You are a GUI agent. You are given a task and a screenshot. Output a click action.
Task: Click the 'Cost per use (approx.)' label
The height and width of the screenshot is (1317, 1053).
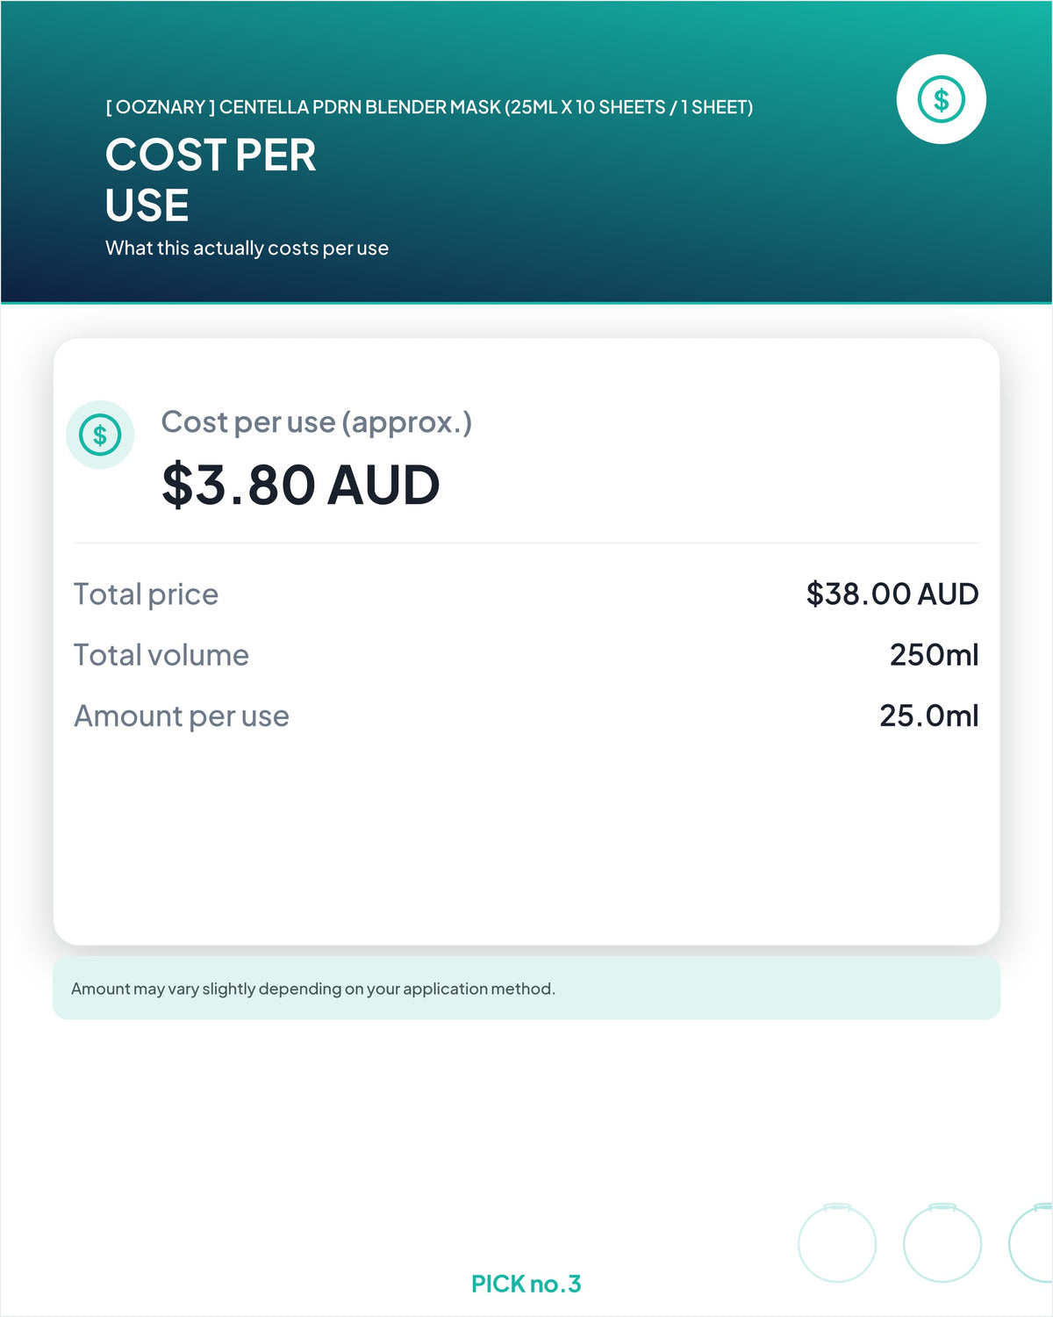tap(317, 422)
